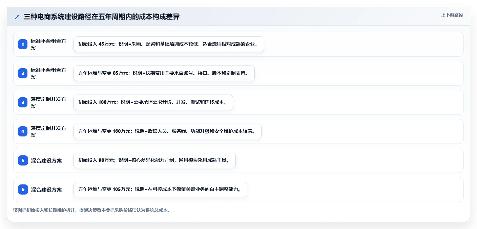Select the 标准平台组合方案 label in row 1
This screenshot has height=229, width=477.
(x=48, y=44)
